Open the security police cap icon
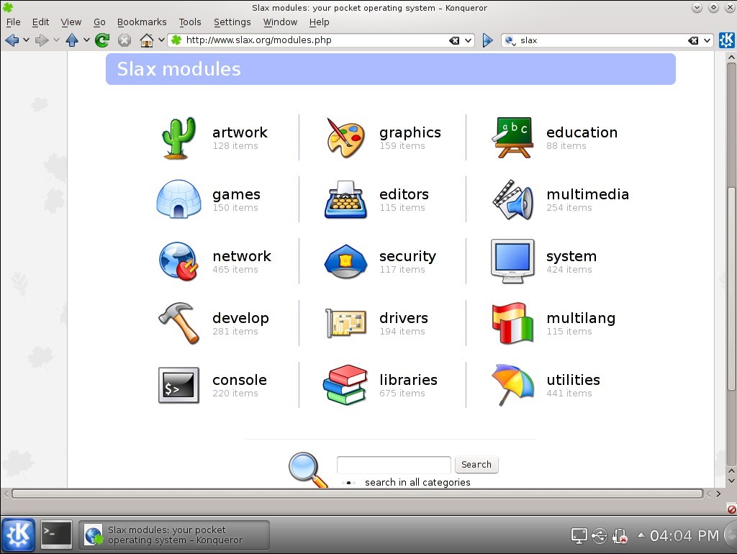737x554 pixels. pyautogui.click(x=345, y=261)
